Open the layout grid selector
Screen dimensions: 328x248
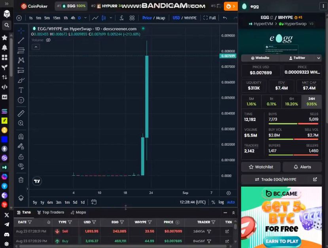point(132,18)
